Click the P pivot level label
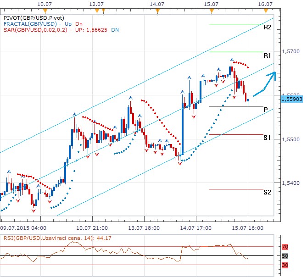Viewport: 307px width, 277px height. pos(266,109)
